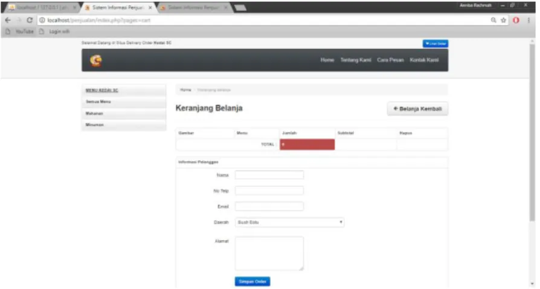Bookmark this page with star icon
540x289 pixels.
tap(504, 21)
